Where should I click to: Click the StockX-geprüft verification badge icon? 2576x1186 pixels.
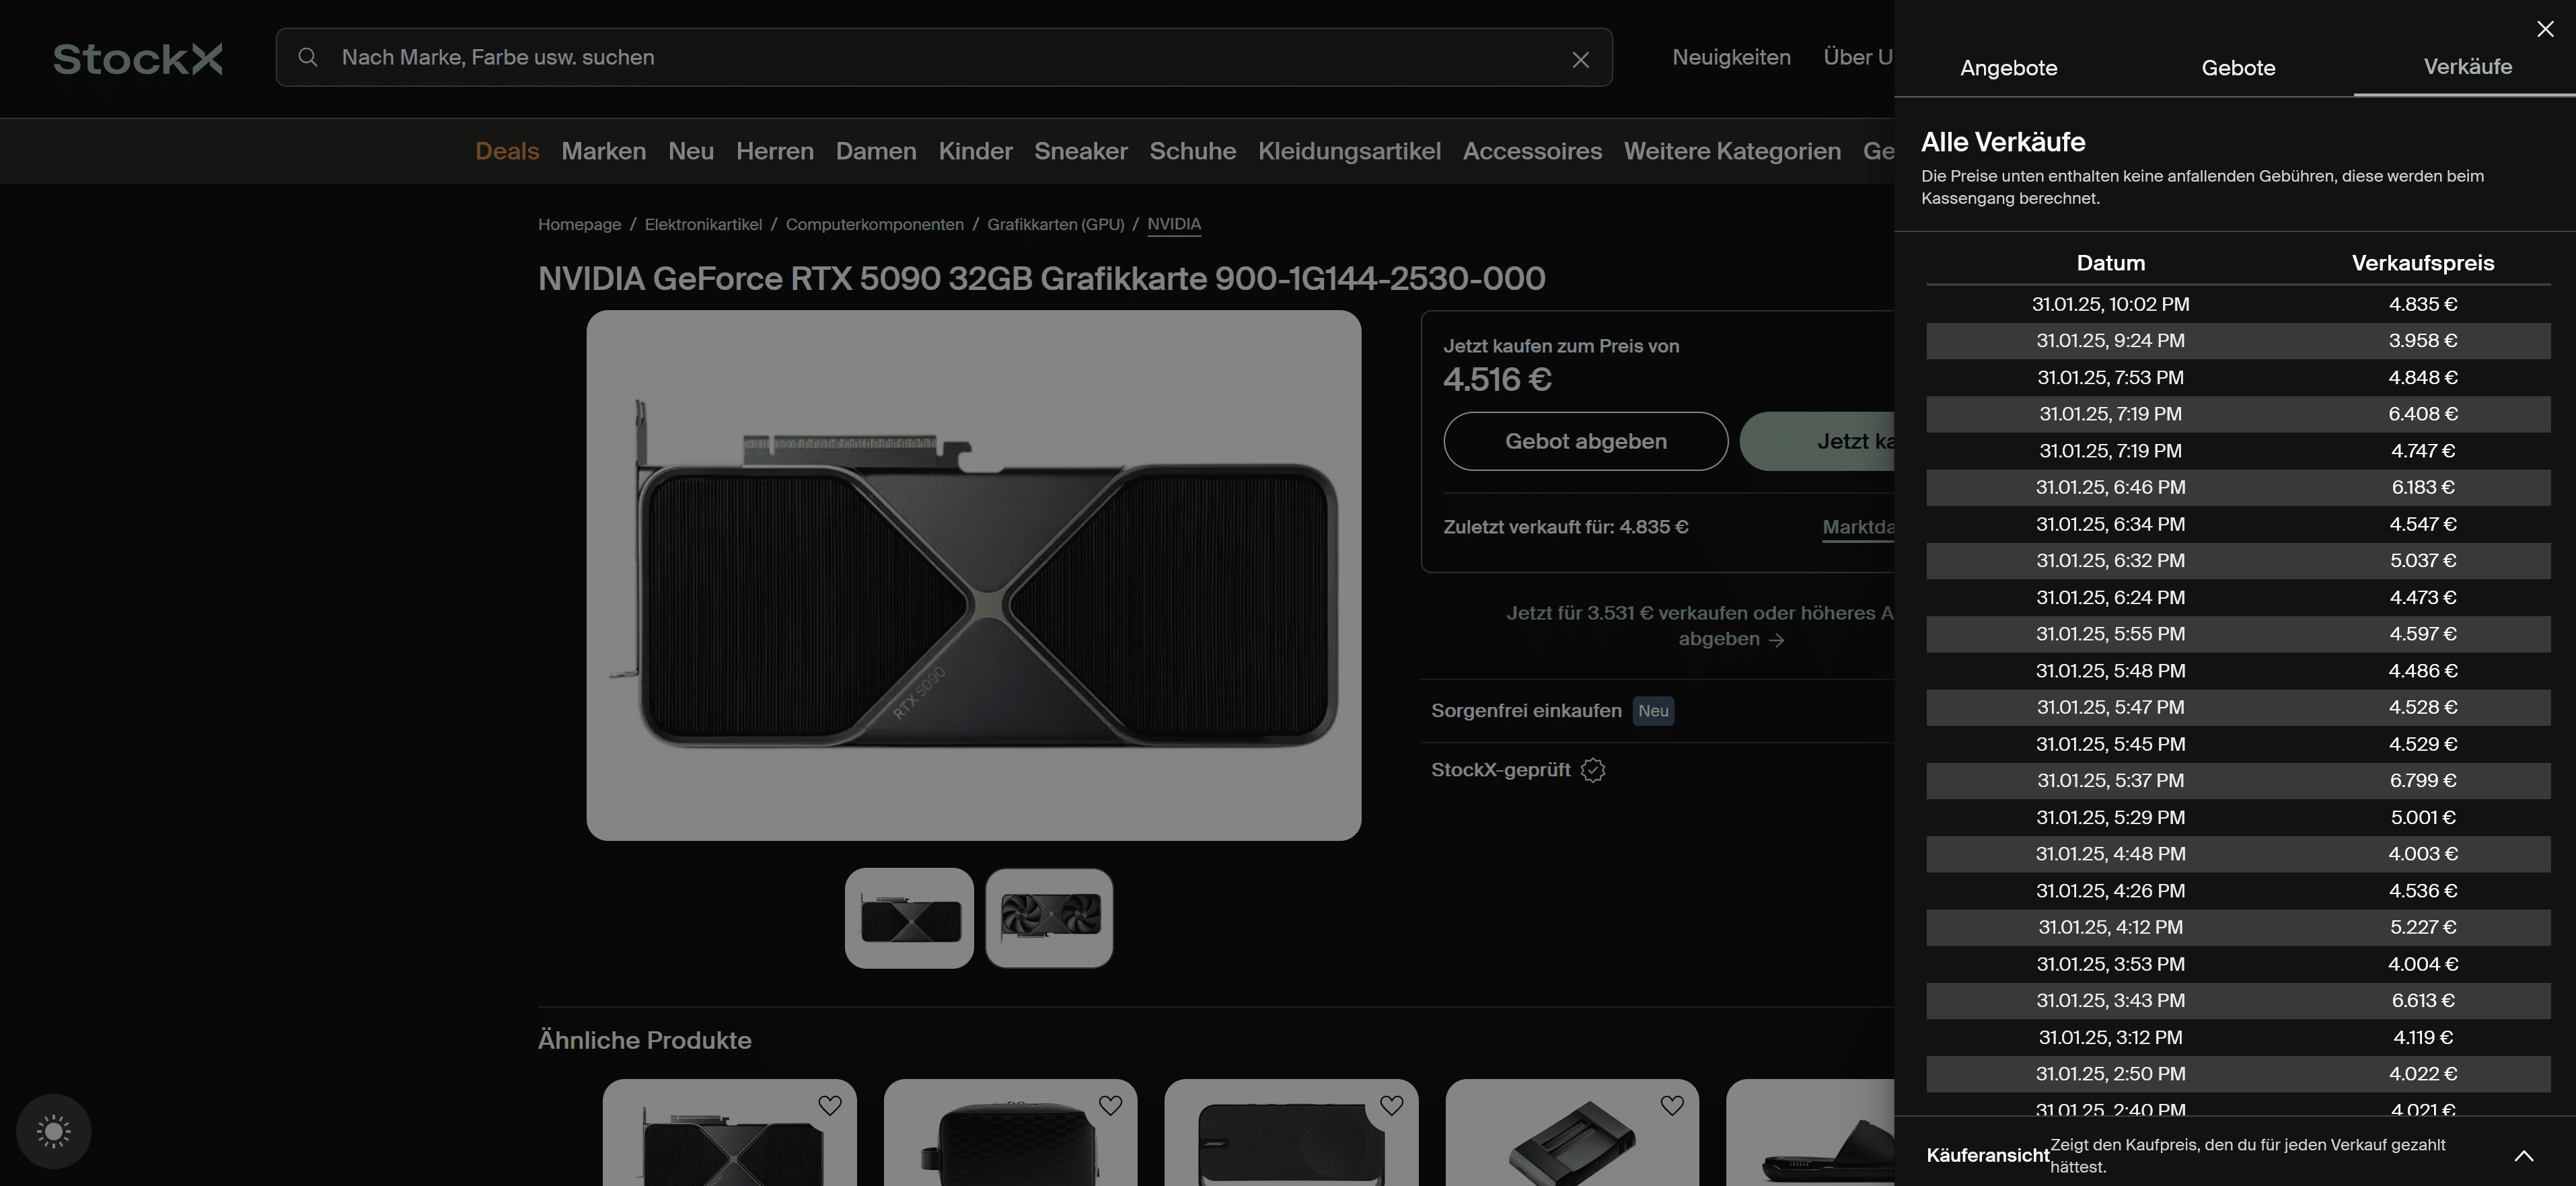[1593, 770]
